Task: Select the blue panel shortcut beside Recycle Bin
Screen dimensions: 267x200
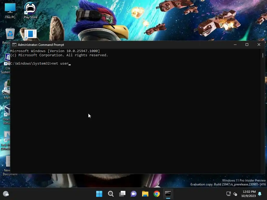Action: tap(30, 34)
